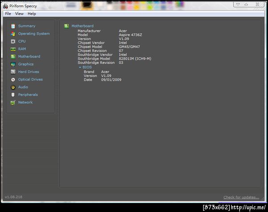Click the Manufacturer value Acer
Viewport: 268px width, 212px height.
coord(123,31)
